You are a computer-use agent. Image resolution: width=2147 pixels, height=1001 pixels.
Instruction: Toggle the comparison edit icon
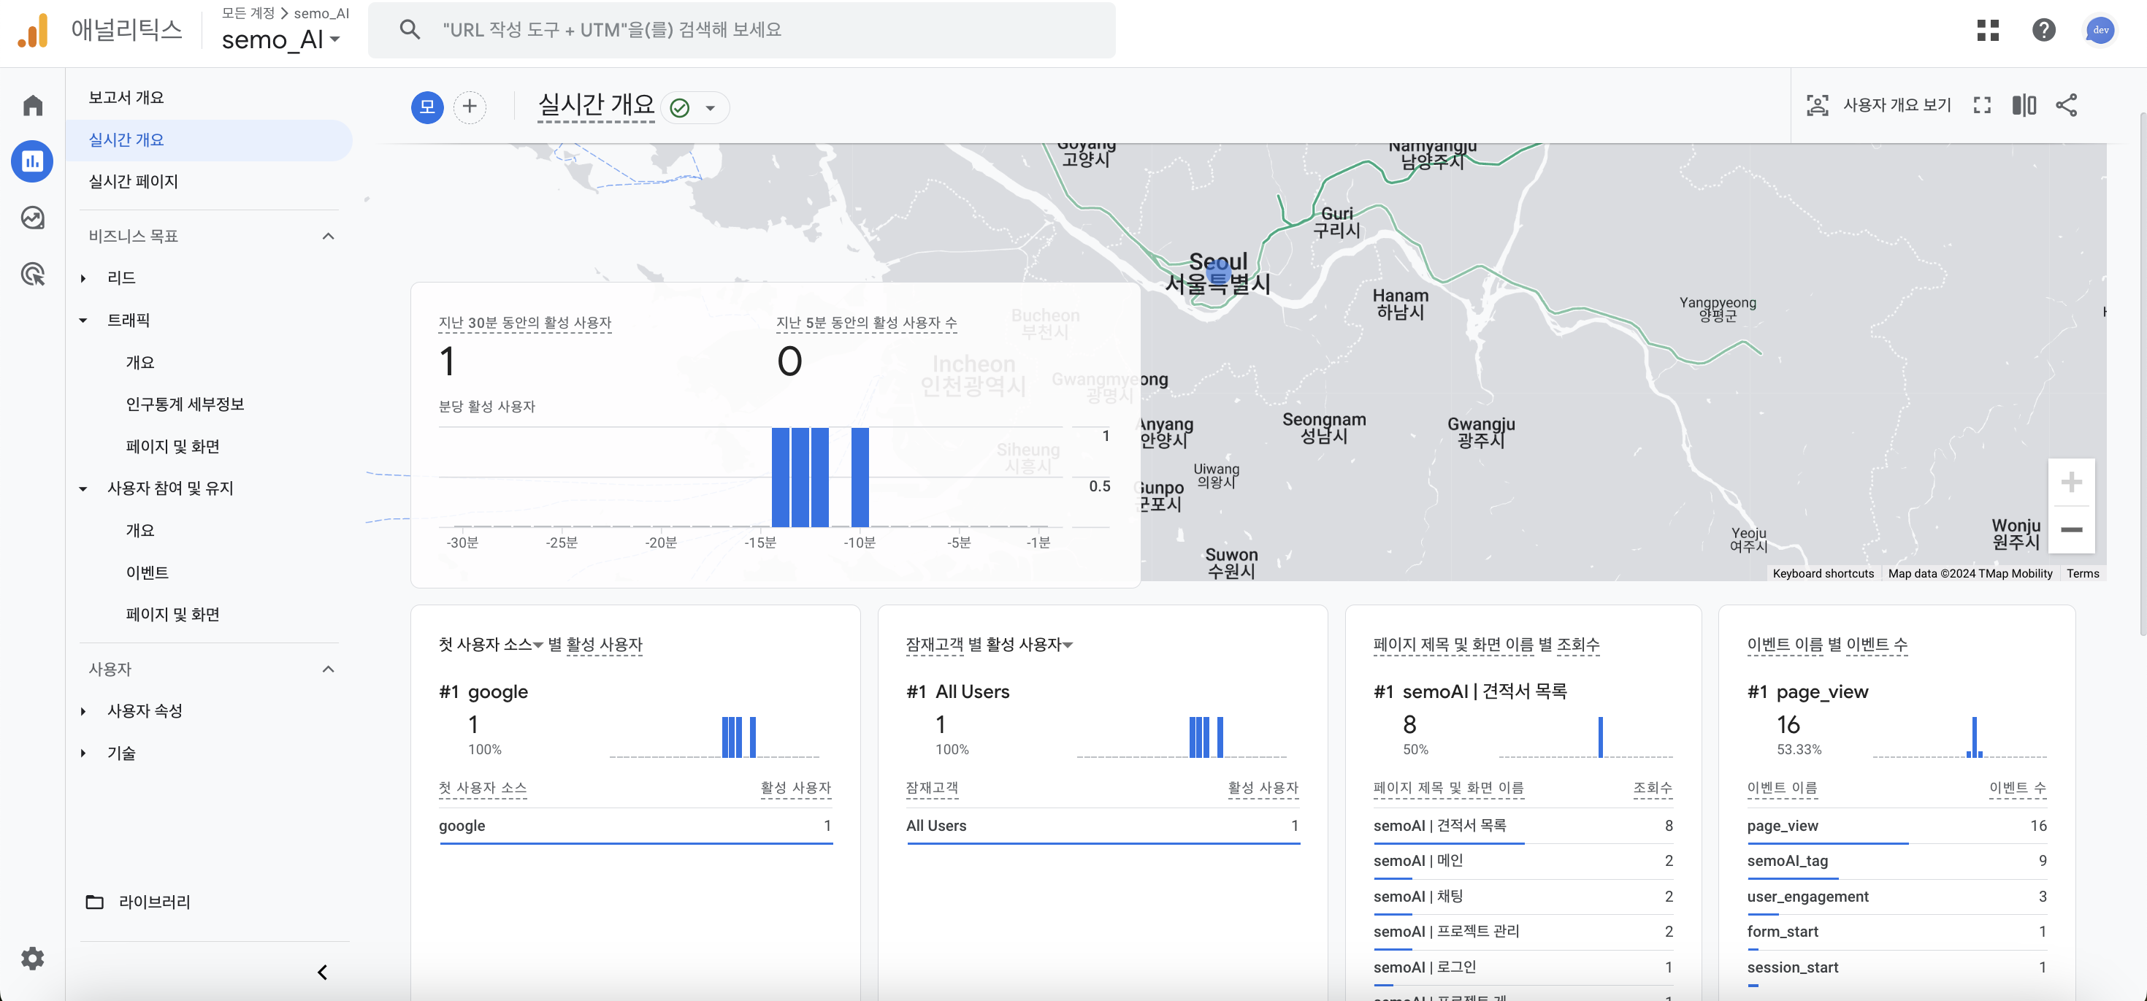click(x=2024, y=105)
